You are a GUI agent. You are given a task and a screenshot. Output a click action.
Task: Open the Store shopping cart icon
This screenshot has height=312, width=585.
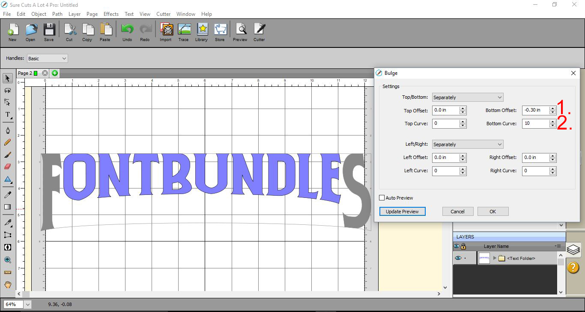pyautogui.click(x=220, y=30)
